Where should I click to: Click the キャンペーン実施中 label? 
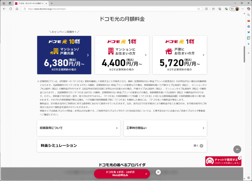point(64,32)
